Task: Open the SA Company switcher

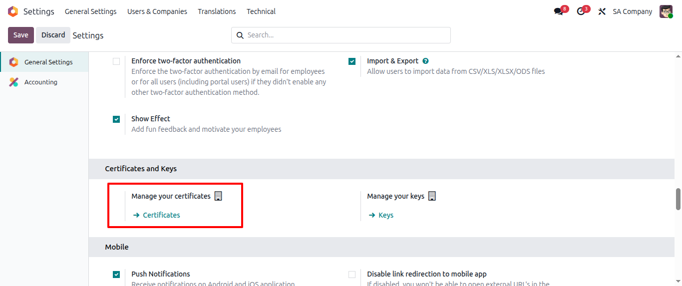Action: [632, 11]
